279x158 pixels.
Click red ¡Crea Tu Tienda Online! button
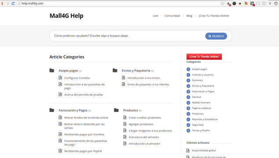tap(204, 57)
